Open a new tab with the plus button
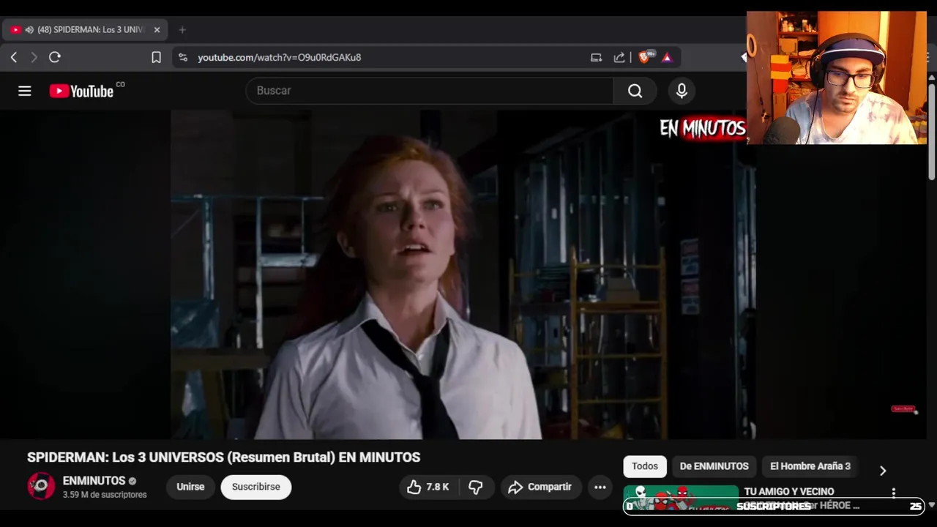The width and height of the screenshot is (937, 527). pos(182,30)
